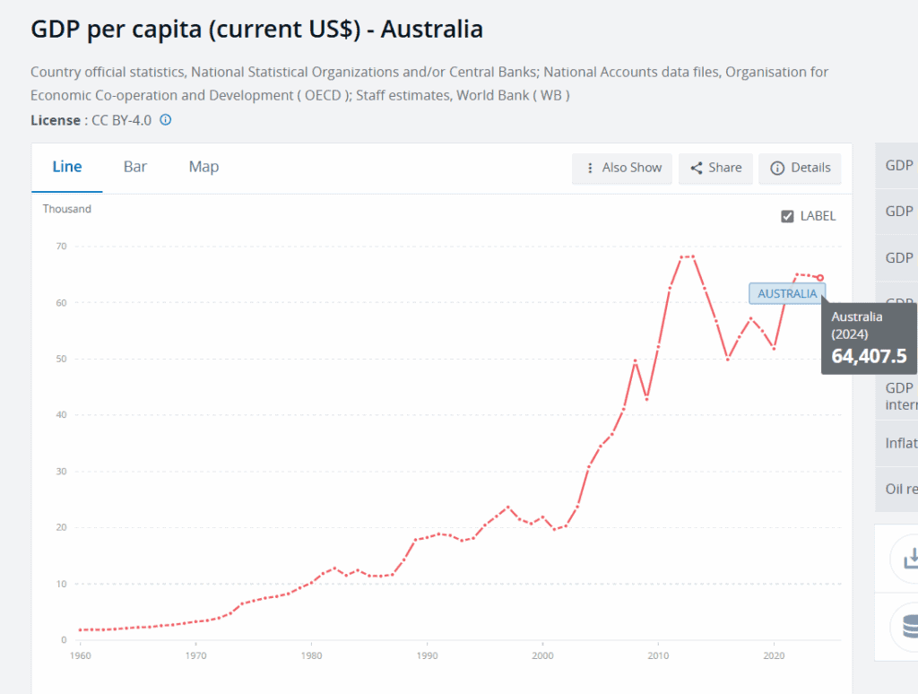
Task: Open the first GDP indicator in the sidebar
Action: tap(896, 165)
